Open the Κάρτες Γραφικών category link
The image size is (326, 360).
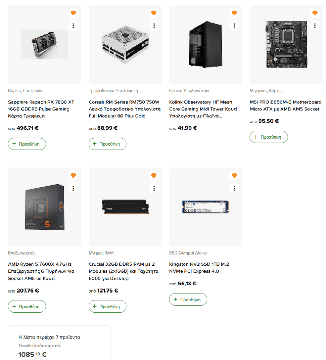pos(25,91)
